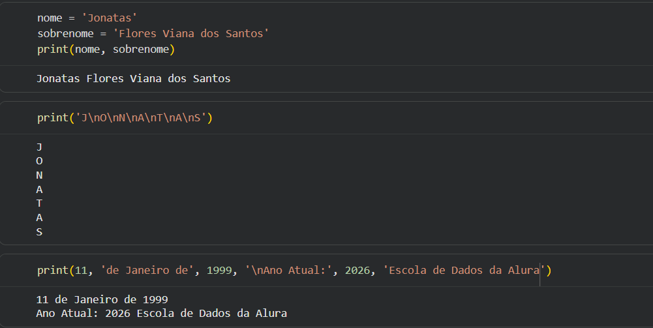The image size is (653, 328).
Task: Select the output text 'Jonatas Flores Viana dos Santos'
Action: [134, 79]
